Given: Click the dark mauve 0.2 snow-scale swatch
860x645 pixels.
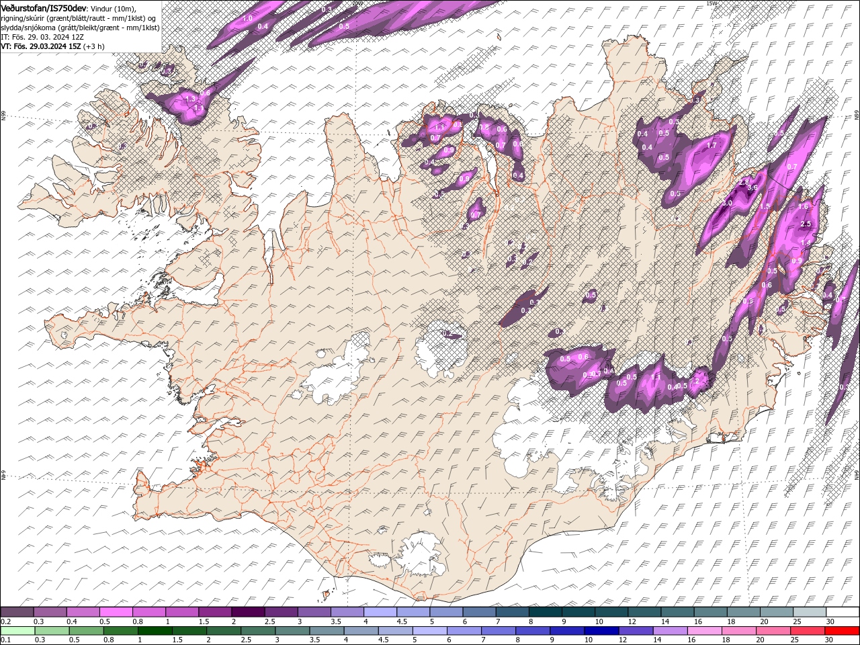Looking at the screenshot, I should coord(17,612).
